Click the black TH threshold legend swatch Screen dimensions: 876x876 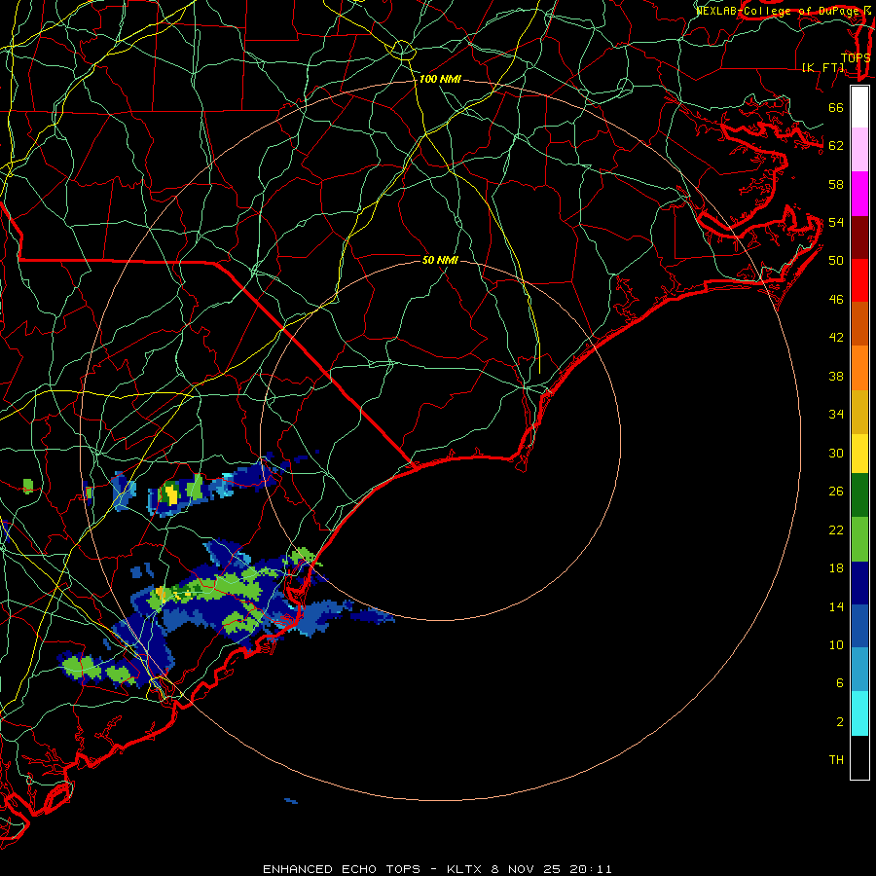pyautogui.click(x=859, y=757)
